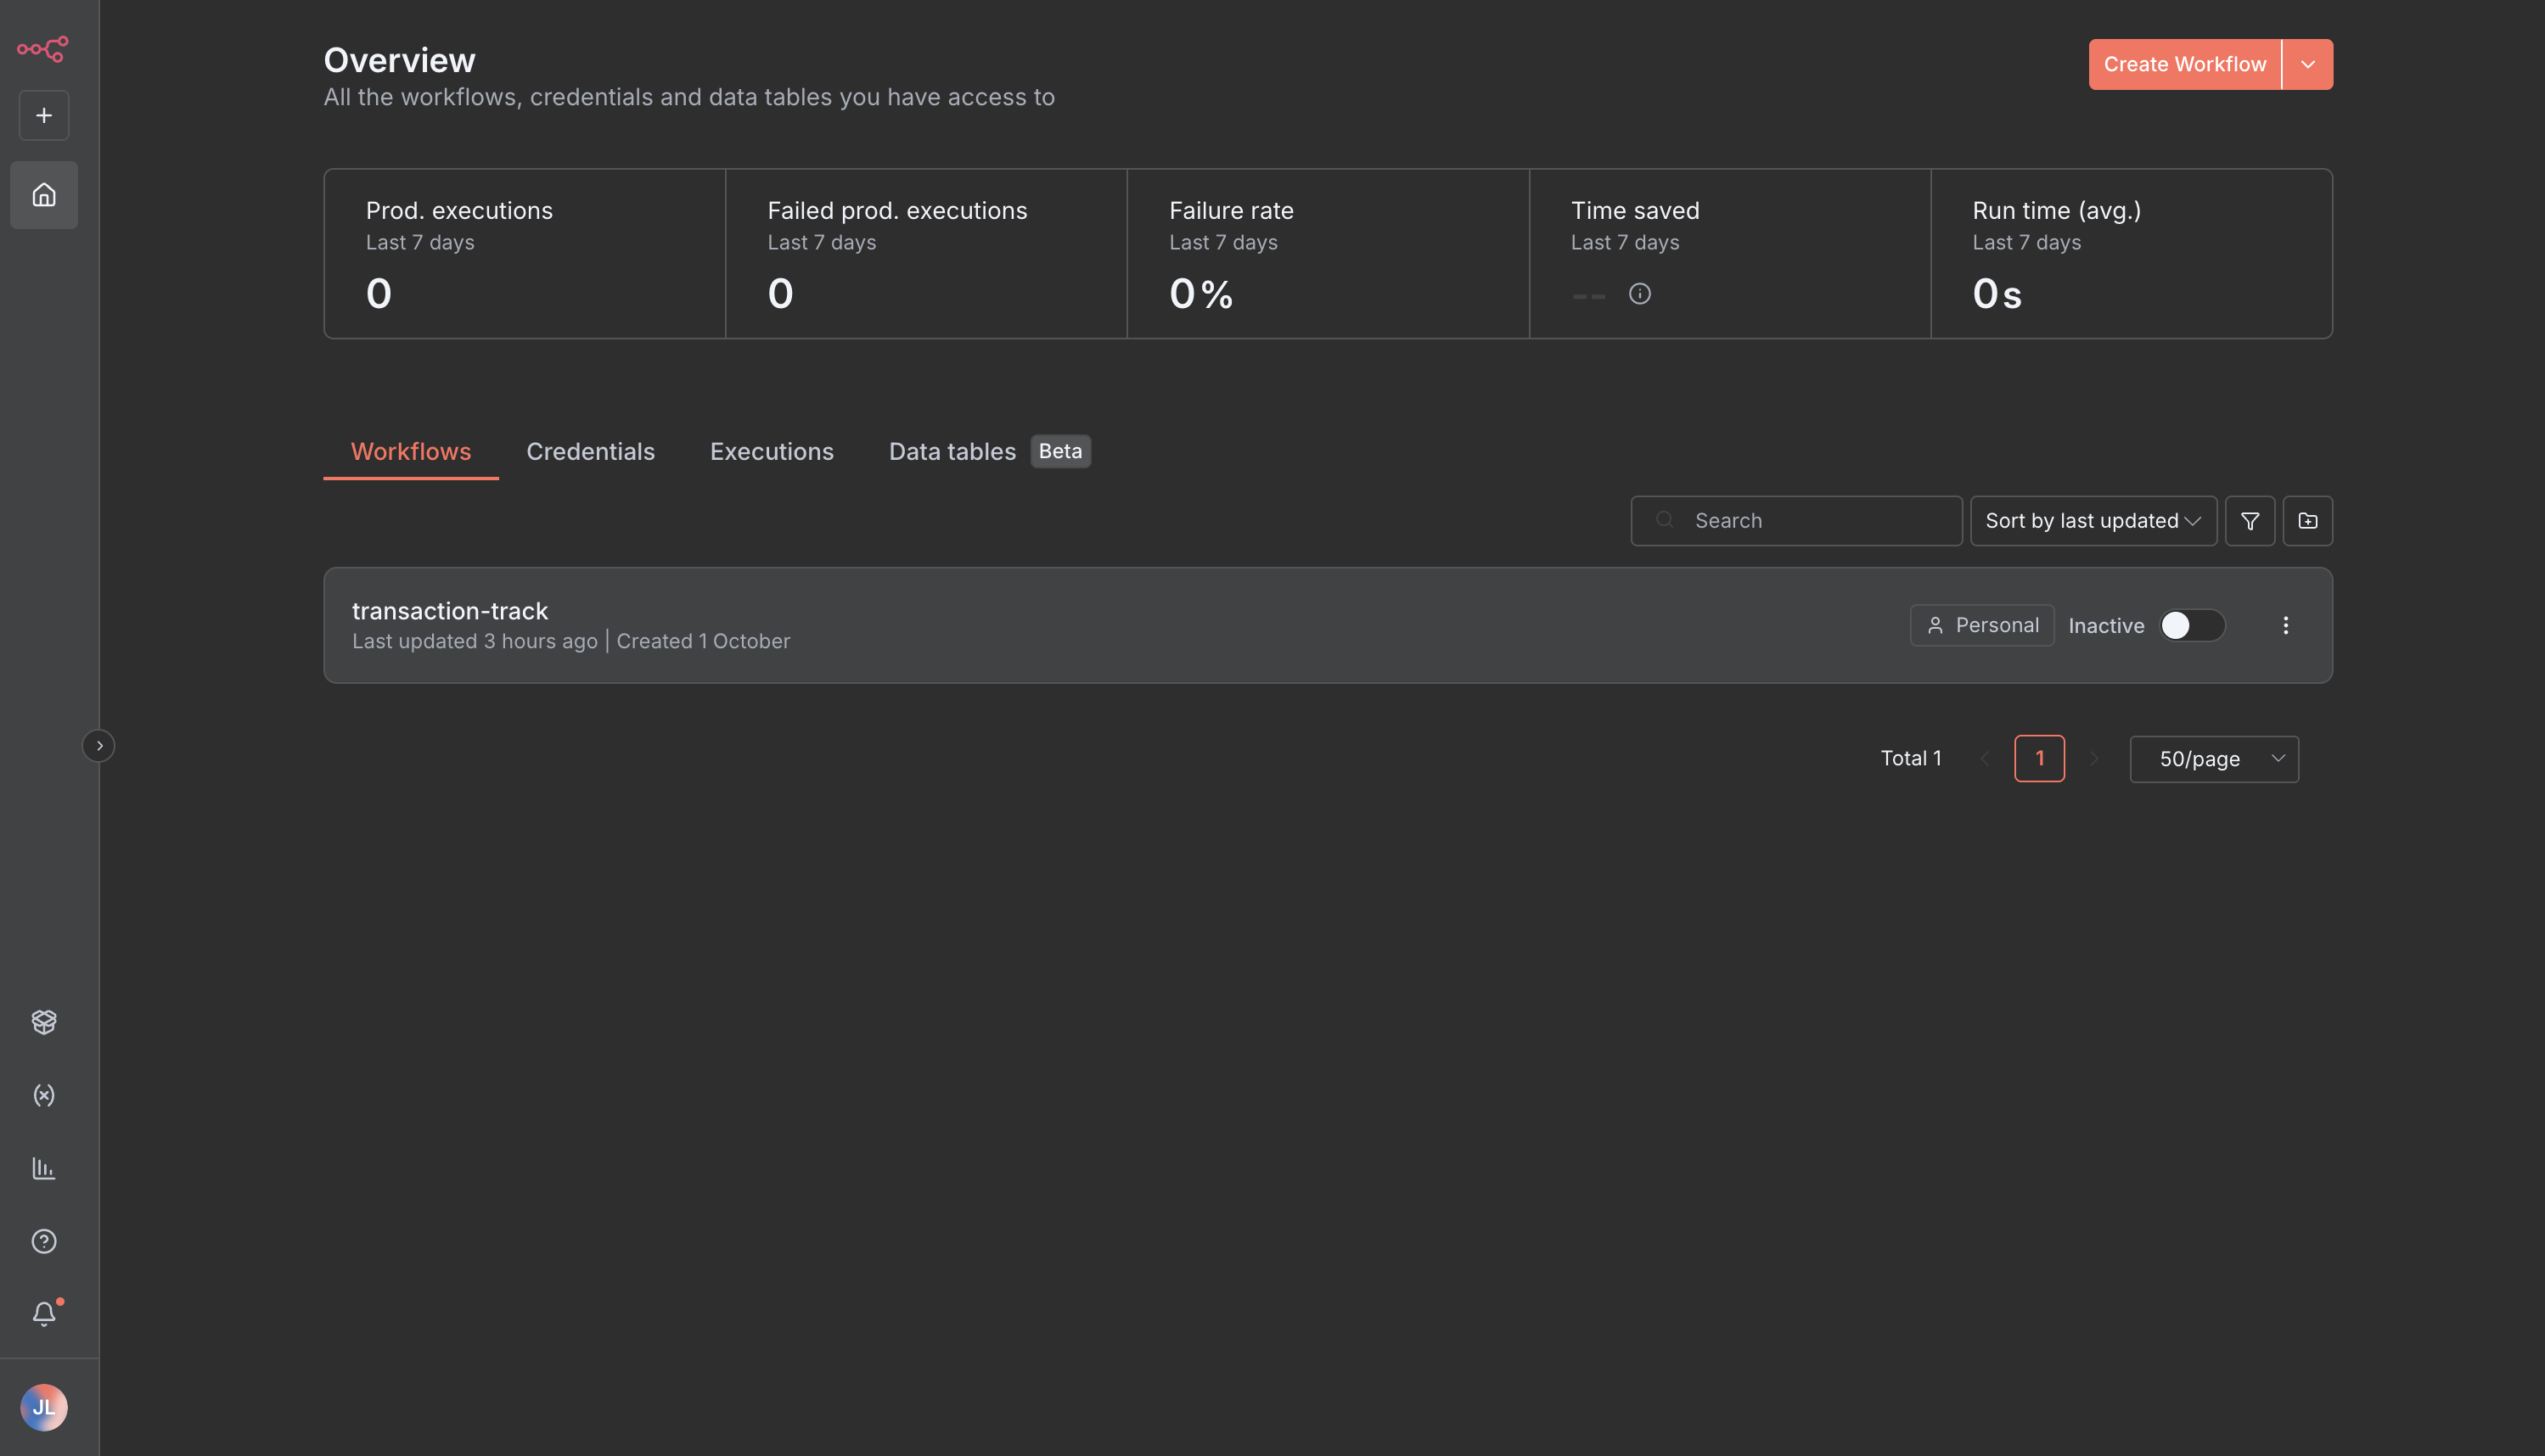This screenshot has width=2545, height=1456.
Task: Check notifications via the bell icon
Action: coord(43,1314)
